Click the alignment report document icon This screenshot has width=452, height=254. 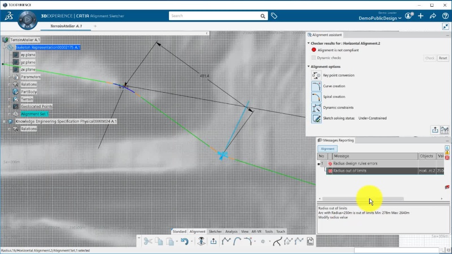point(310,241)
